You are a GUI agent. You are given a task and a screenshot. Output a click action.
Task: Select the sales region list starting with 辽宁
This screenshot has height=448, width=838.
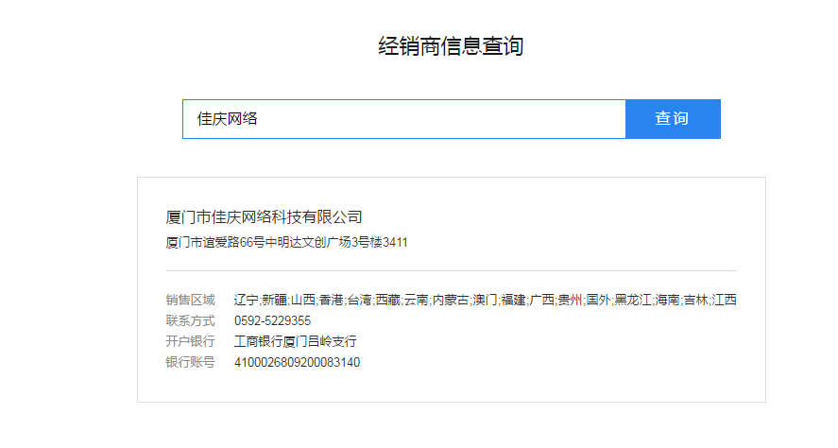486,300
